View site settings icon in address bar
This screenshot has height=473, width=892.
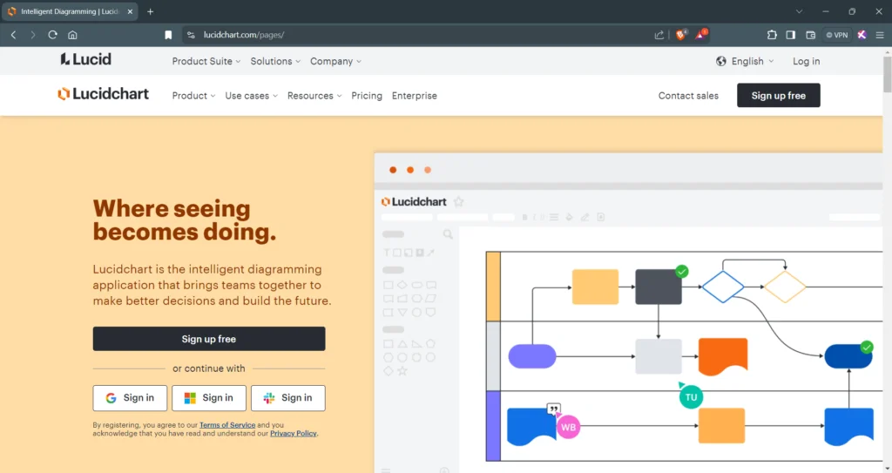(191, 35)
